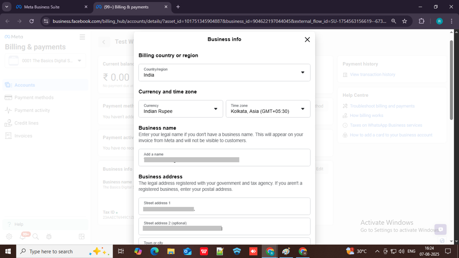Select the (99+) Billing & payments tab
The height and width of the screenshot is (258, 459).
click(x=131, y=7)
